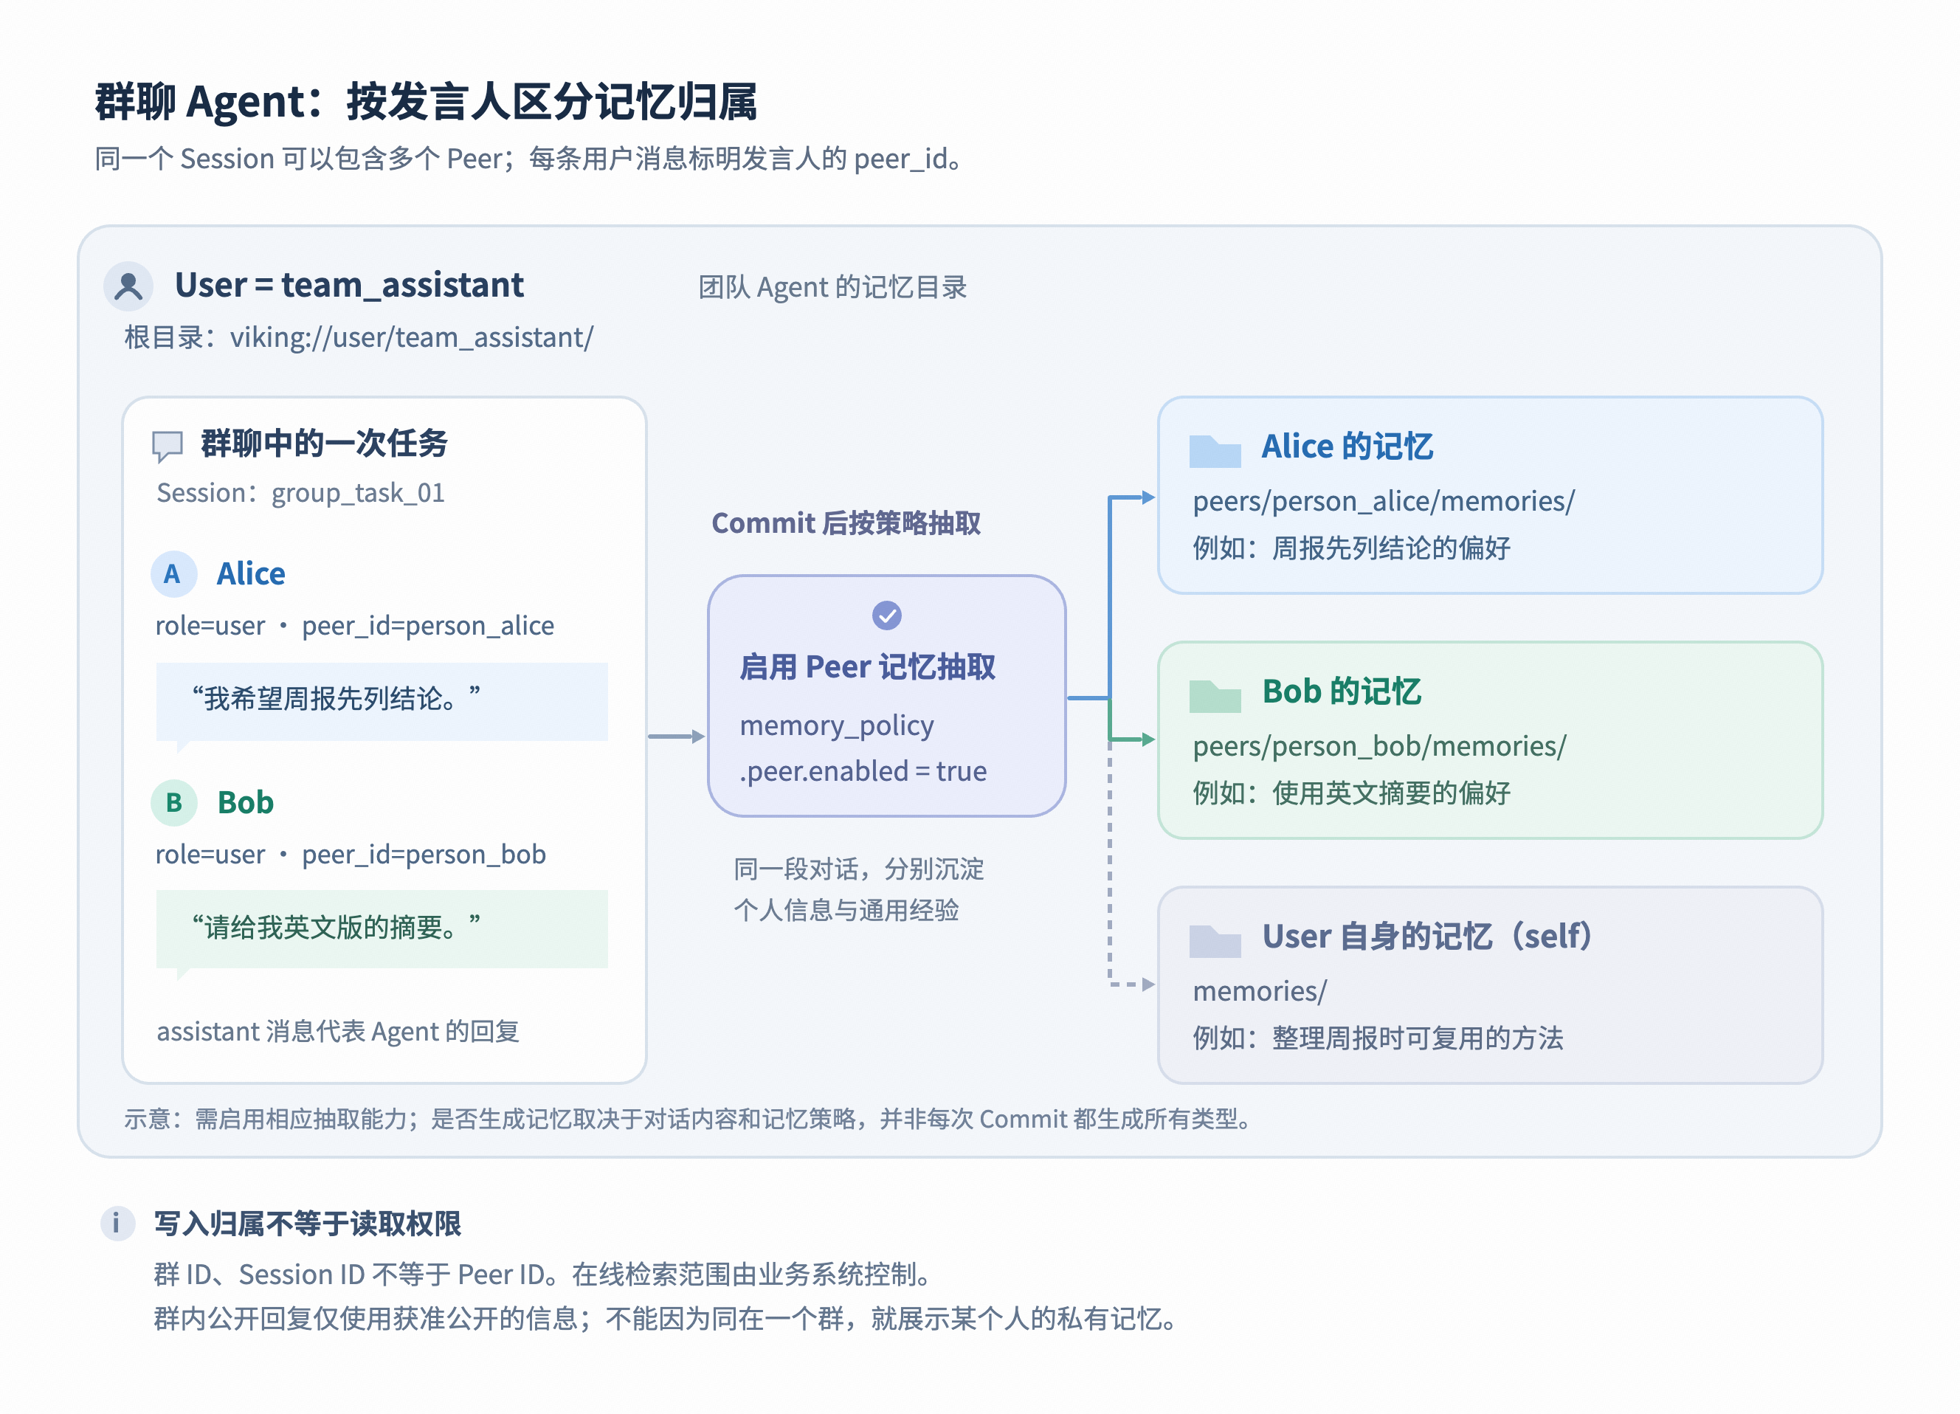The height and width of the screenshot is (1414, 1960).
Task: Click the heading 'Bob 的记忆'
Action: [x=1342, y=692]
